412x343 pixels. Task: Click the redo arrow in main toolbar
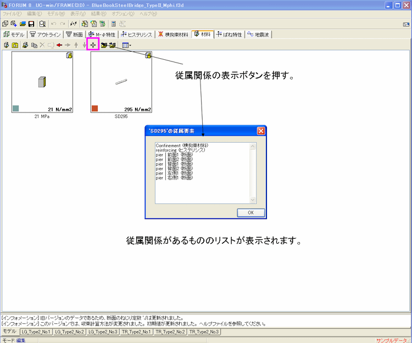coord(62,24)
